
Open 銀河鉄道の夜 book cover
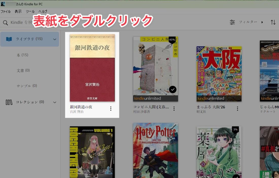(x=92, y=68)
